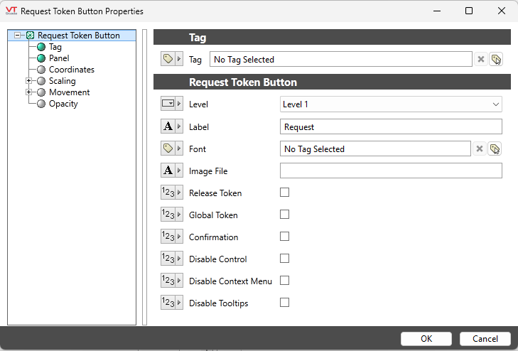Click the text source icon beside Image File
Screen dimensions: 518x351
[x=167, y=171]
